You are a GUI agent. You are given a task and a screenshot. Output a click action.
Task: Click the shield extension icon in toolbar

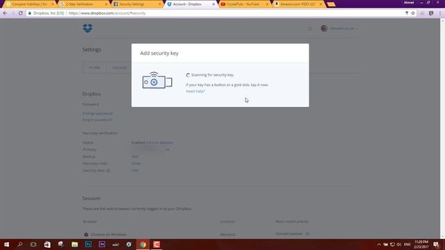point(431,13)
